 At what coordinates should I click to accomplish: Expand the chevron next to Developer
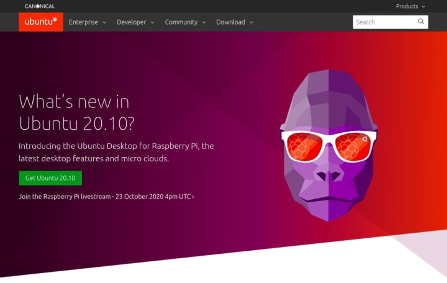click(x=152, y=22)
